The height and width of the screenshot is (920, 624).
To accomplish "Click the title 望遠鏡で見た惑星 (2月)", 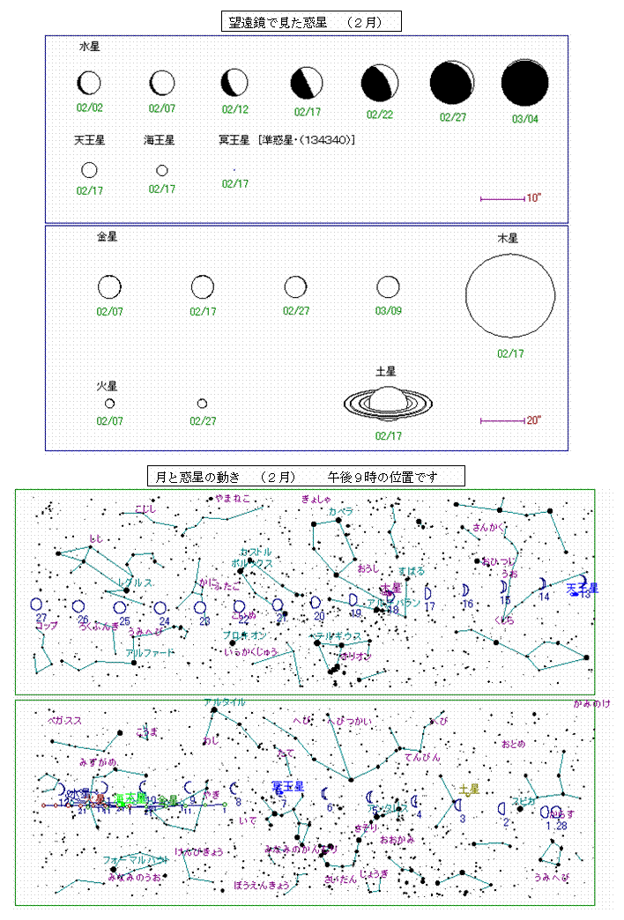I will 311,22.
